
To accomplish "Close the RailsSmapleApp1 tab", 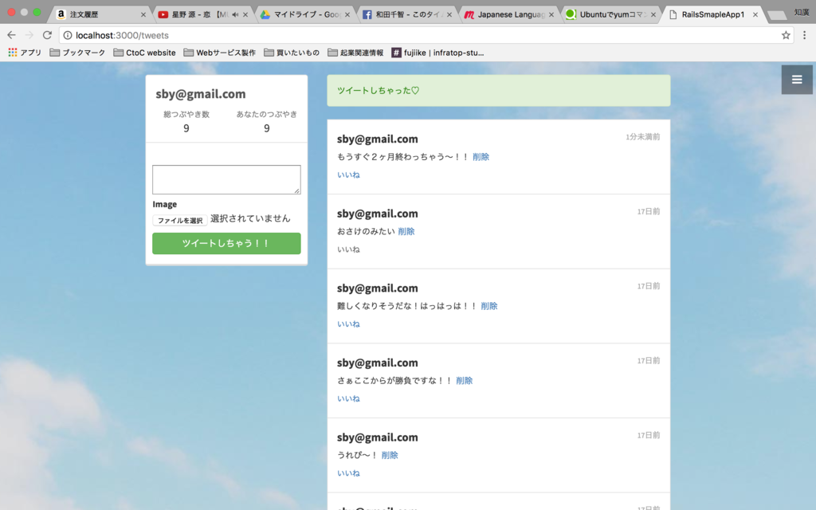I will point(755,14).
